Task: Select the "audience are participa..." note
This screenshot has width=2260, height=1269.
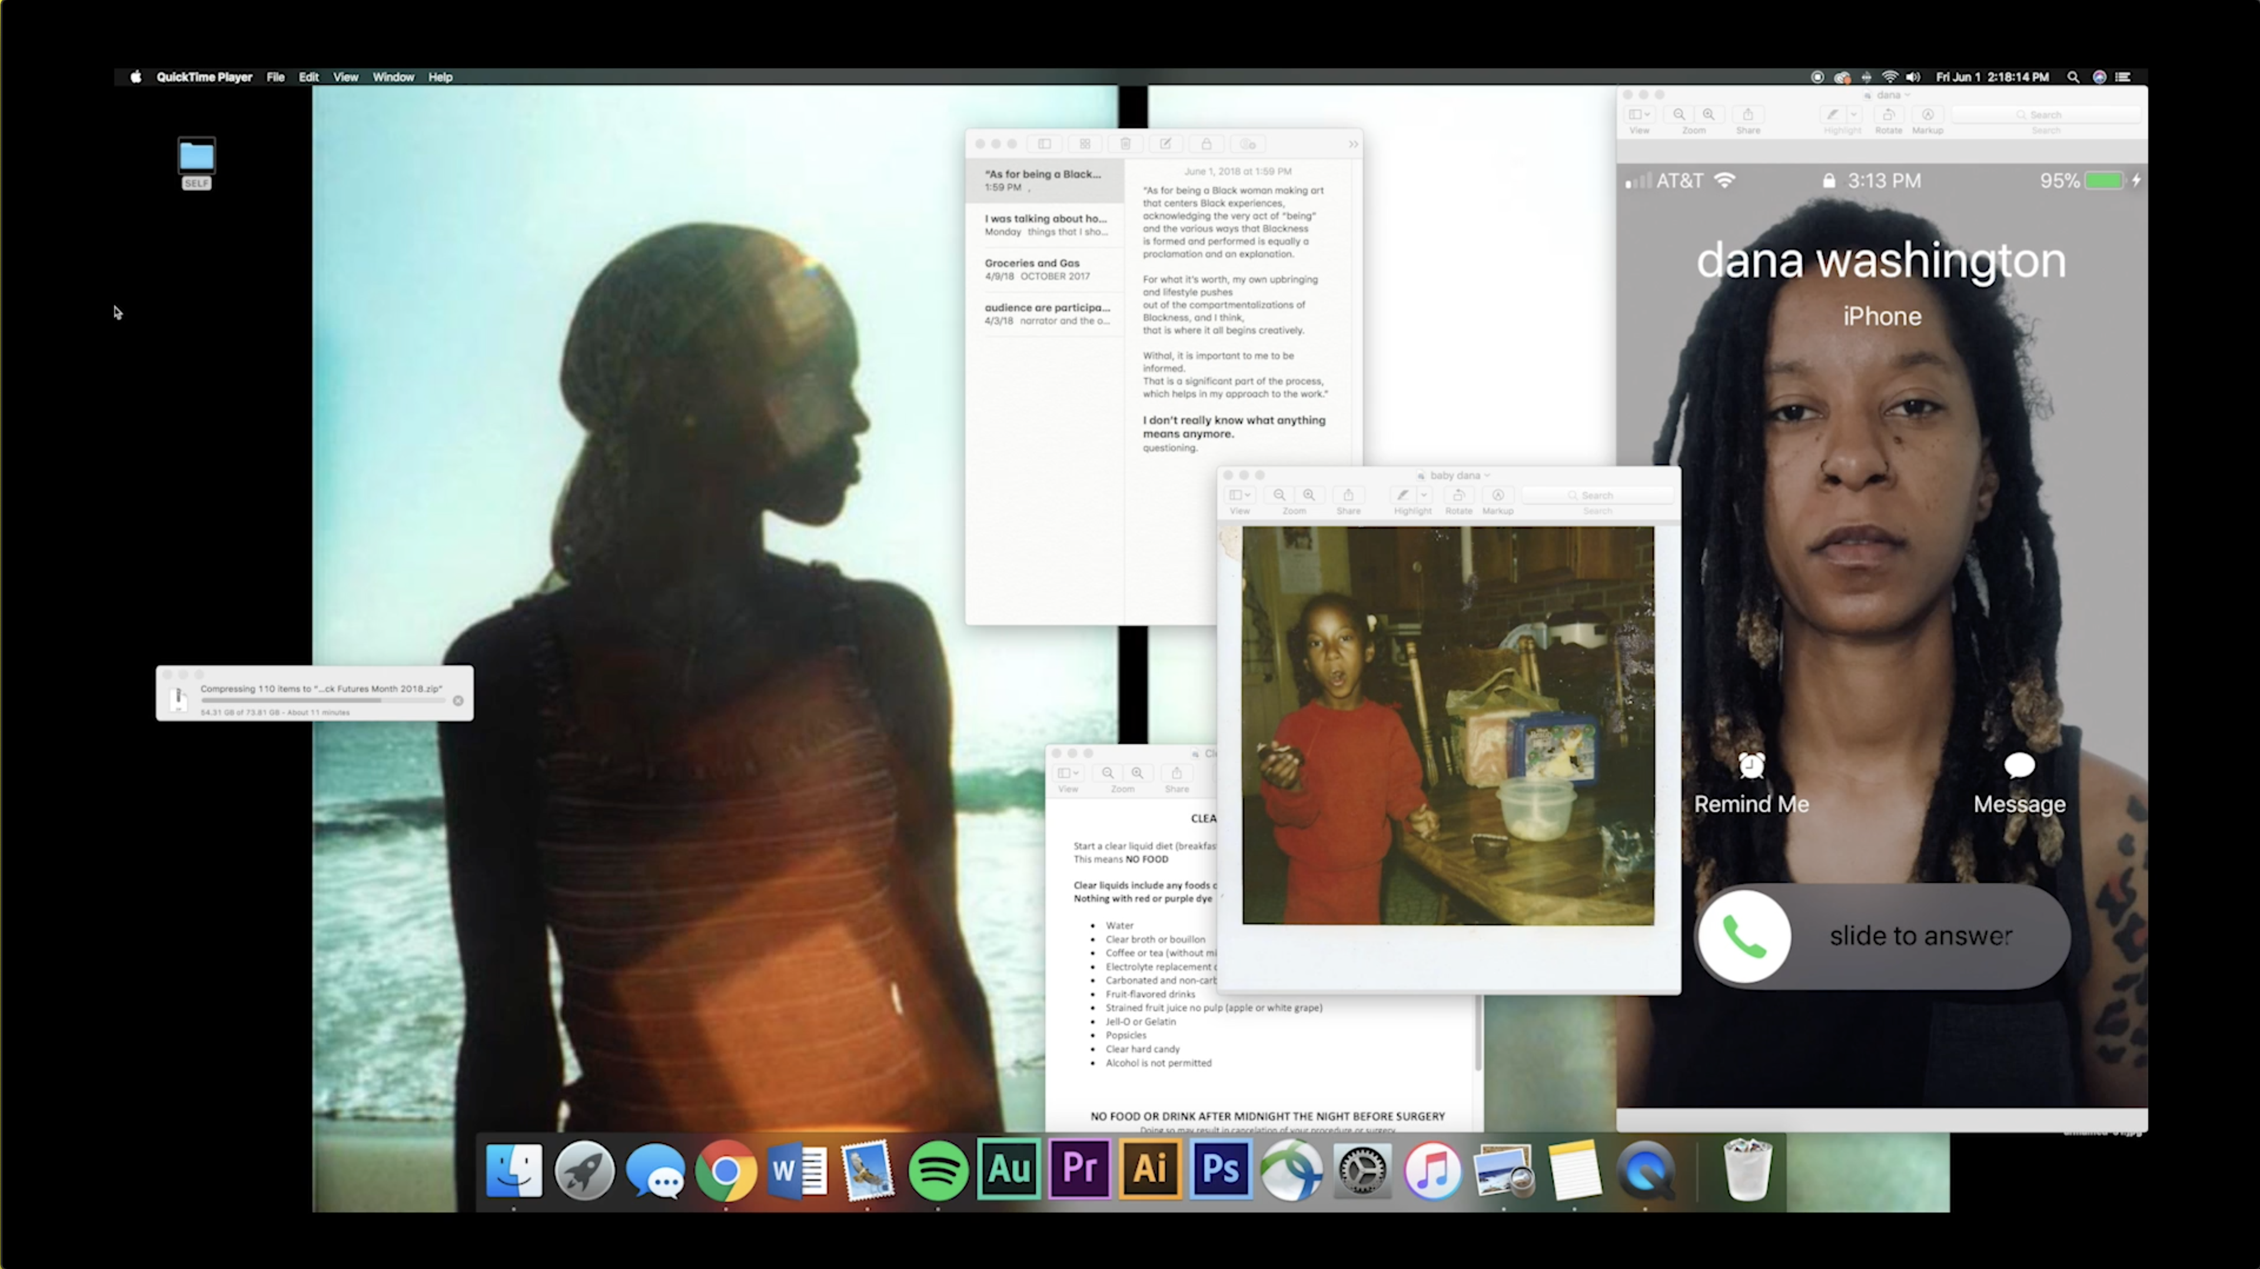Action: (1045, 314)
